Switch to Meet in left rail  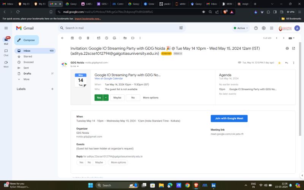[x=6, y=64]
